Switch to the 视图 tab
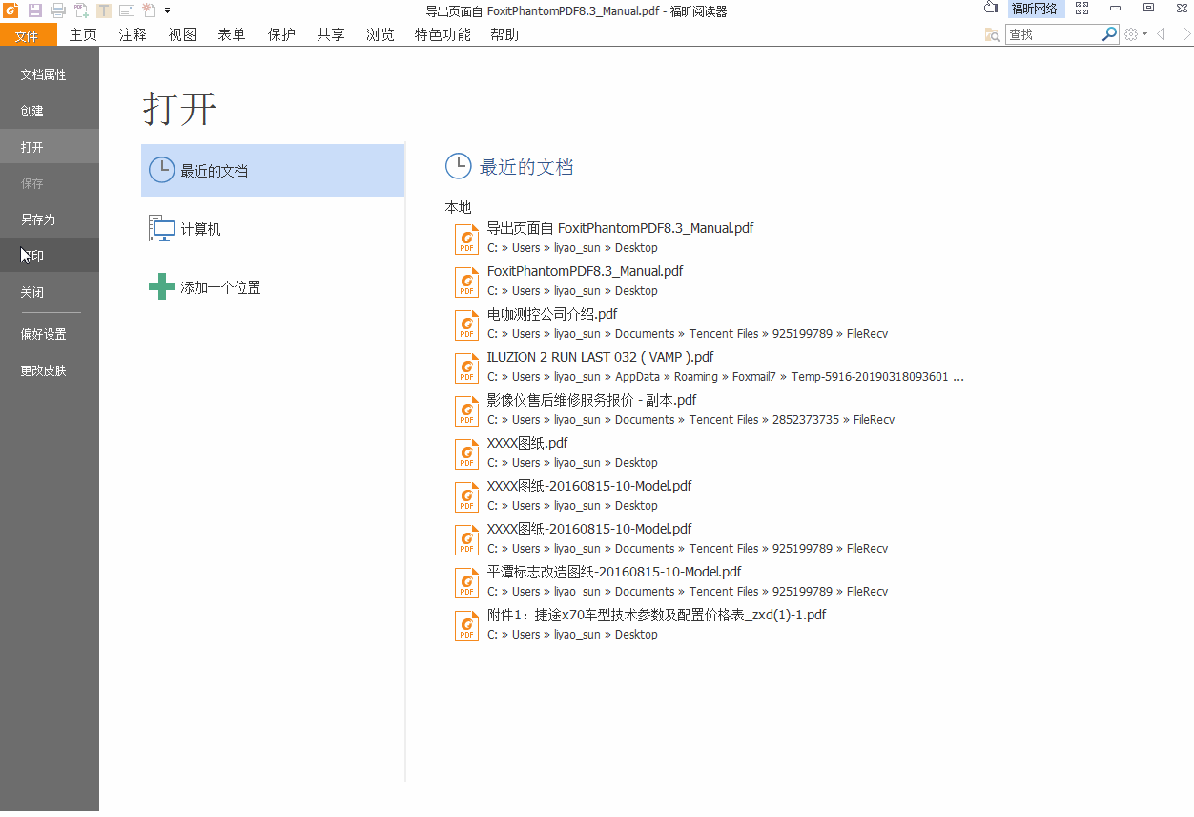The width and height of the screenshot is (1194, 817). [x=182, y=35]
